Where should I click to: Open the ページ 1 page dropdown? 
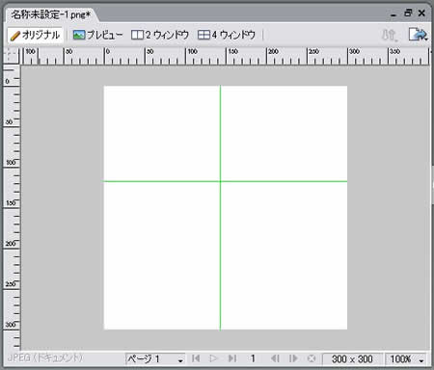point(155,358)
